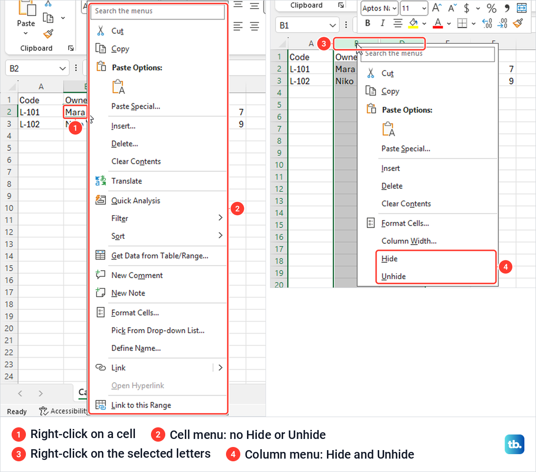Click next sheet arrow in left window
Viewport: 536px width, 472px height.
point(41,393)
